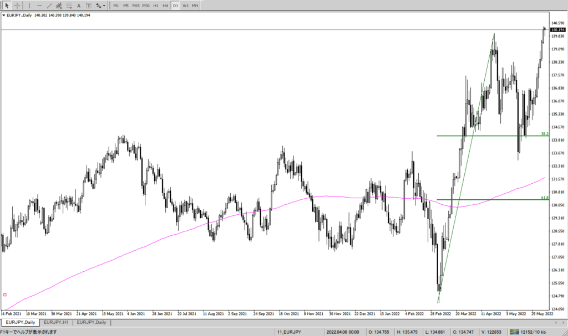The image size is (568, 336).
Task: Set timeframe to M15
Action: coord(135,6)
